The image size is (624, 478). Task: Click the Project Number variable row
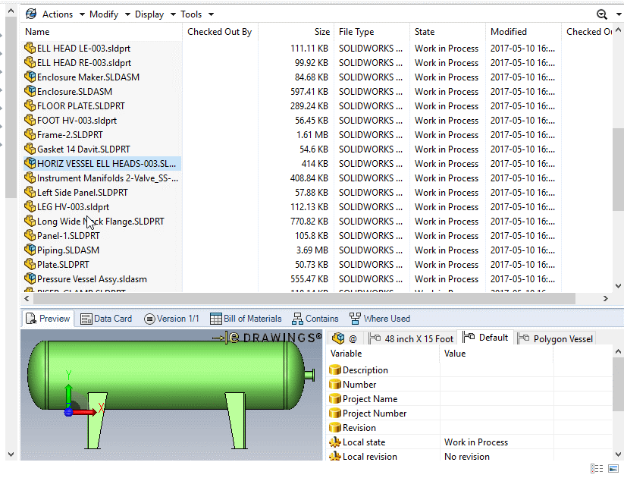point(469,414)
